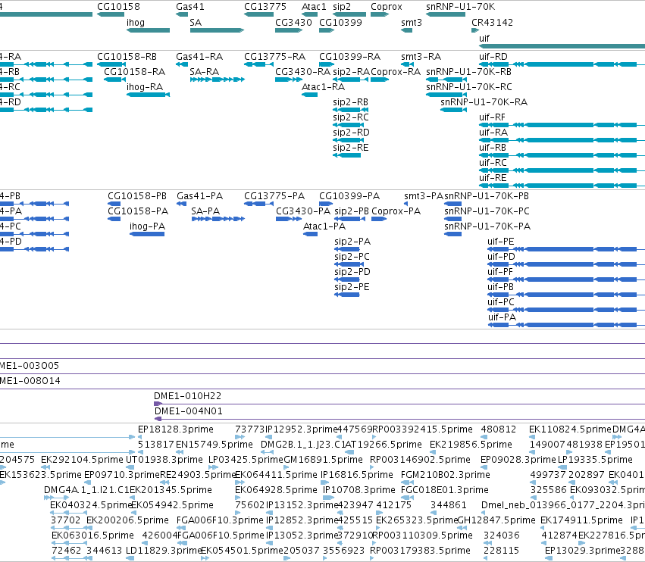The height and width of the screenshot is (562, 645).
Task: Click the DME1-003005 BAC label
Action: 30,366
